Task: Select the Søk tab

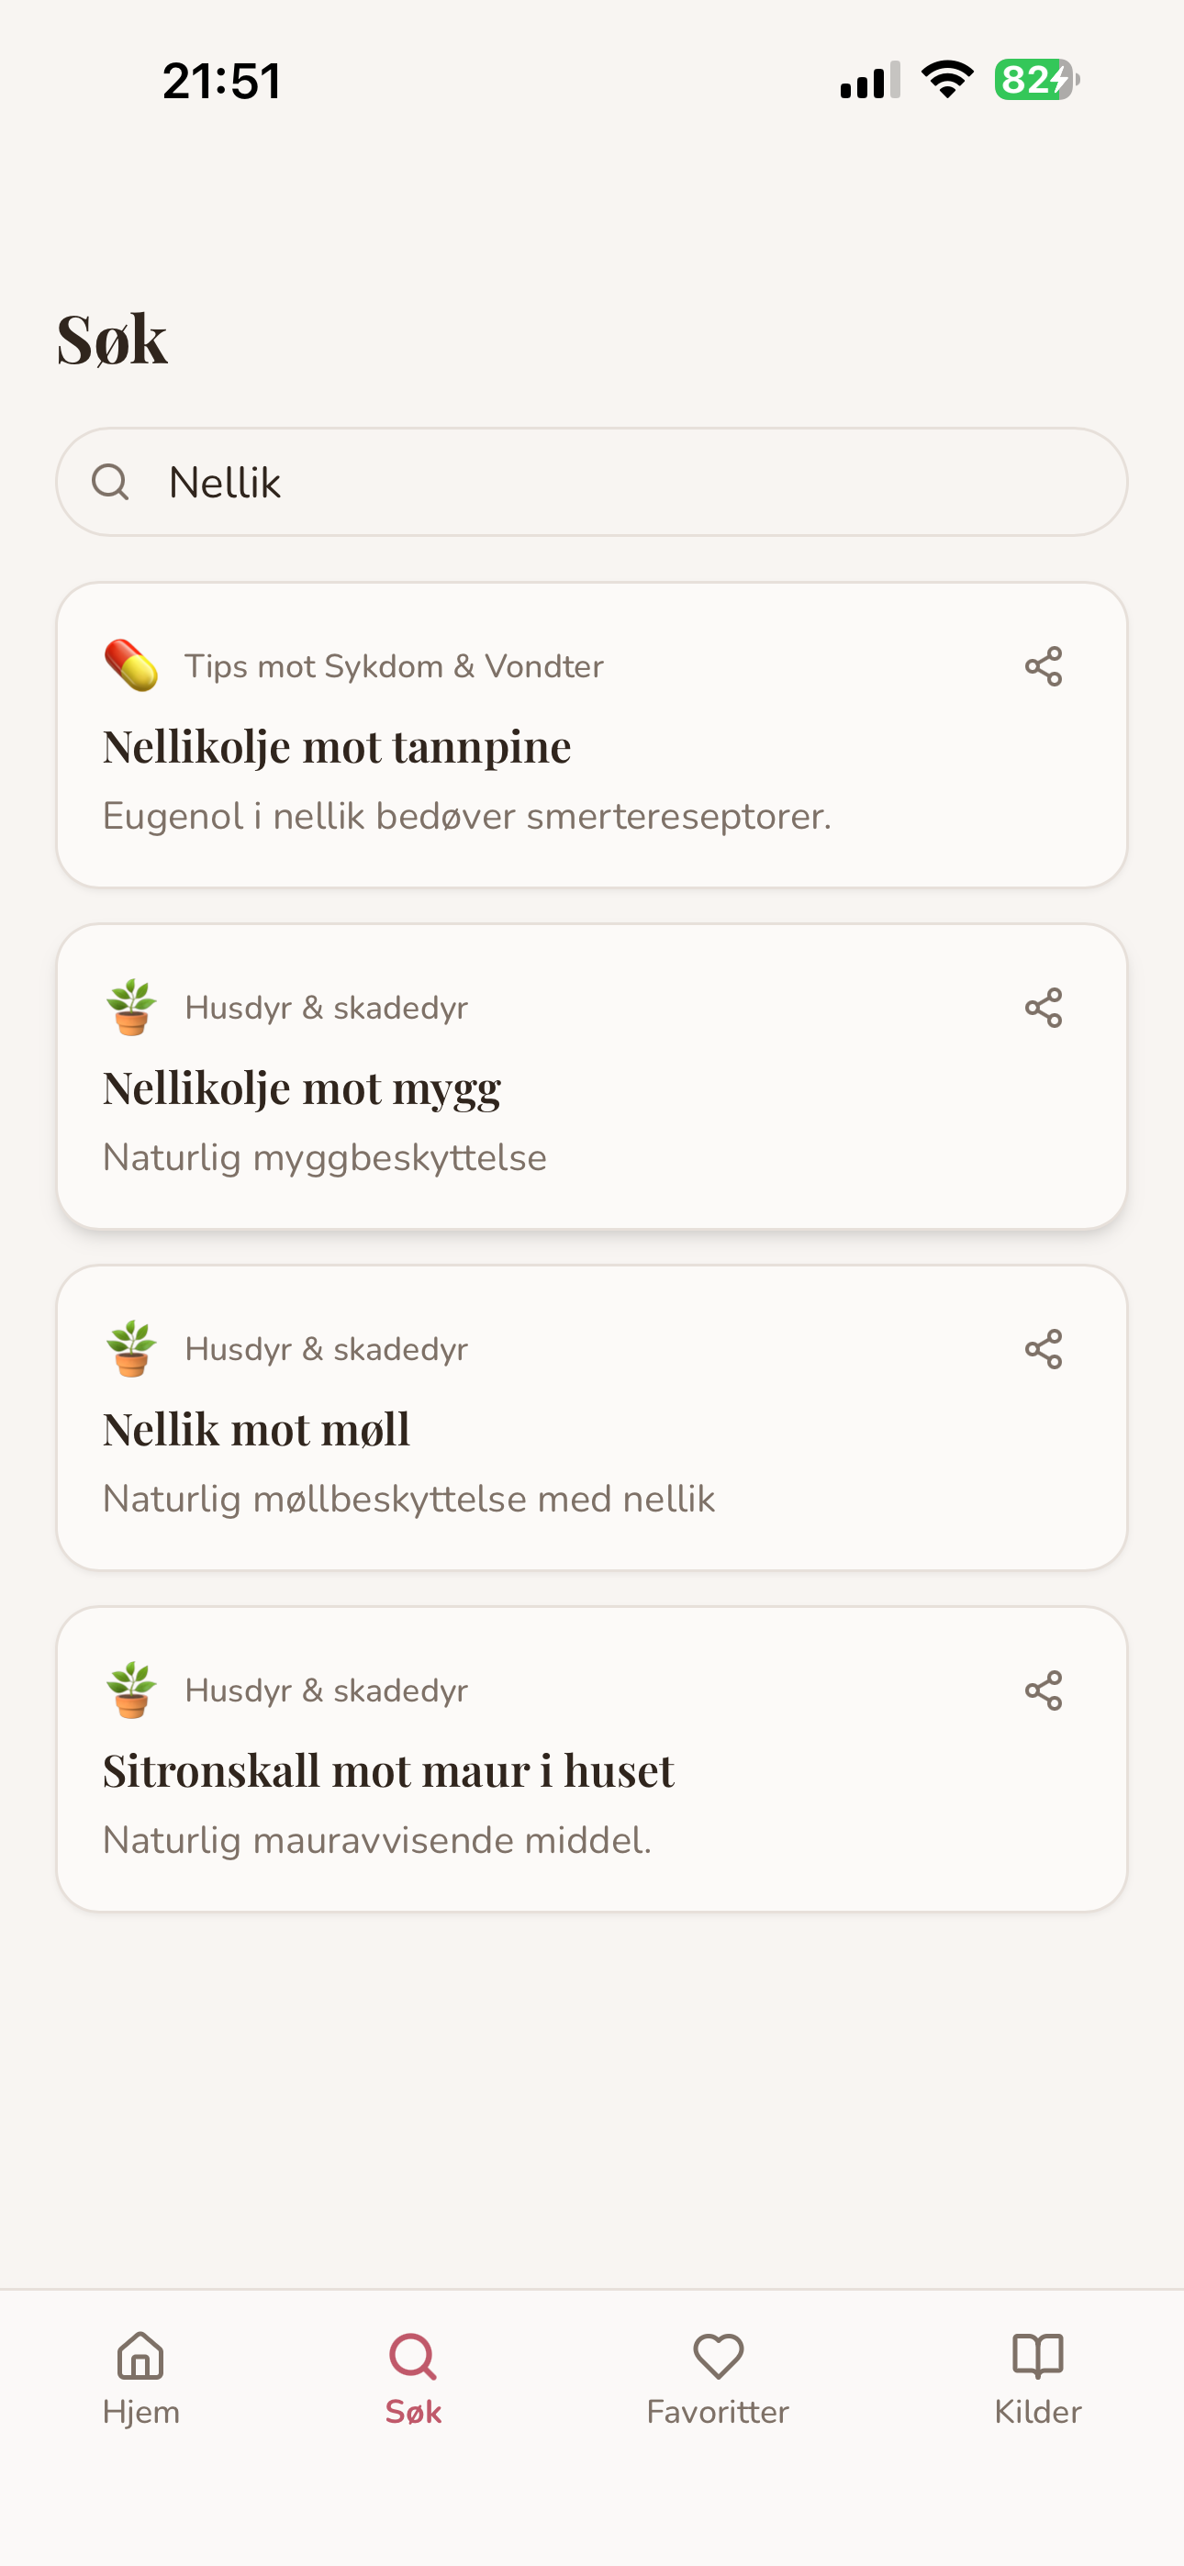Action: [x=413, y=2379]
